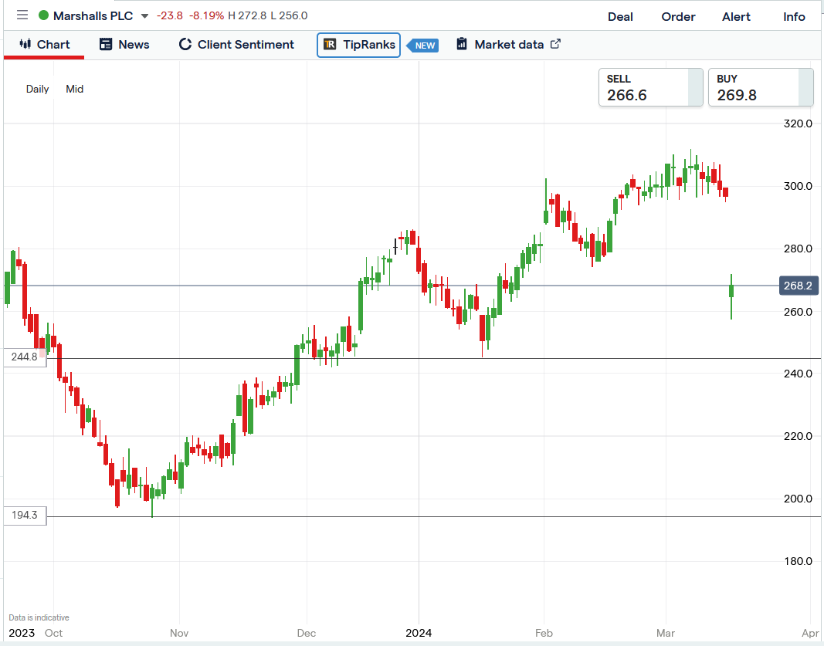Click the Feb date axis label
824x646 pixels.
coord(544,633)
